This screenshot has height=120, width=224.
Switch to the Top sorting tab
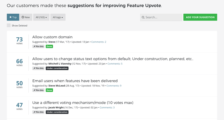[13, 17]
